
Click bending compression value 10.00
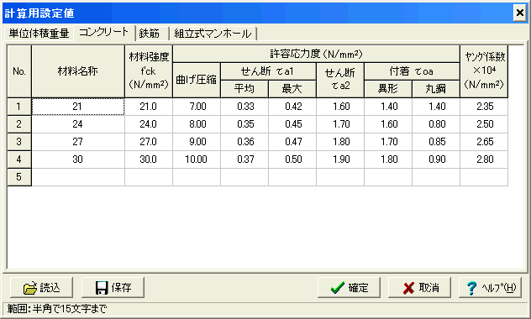tap(197, 159)
